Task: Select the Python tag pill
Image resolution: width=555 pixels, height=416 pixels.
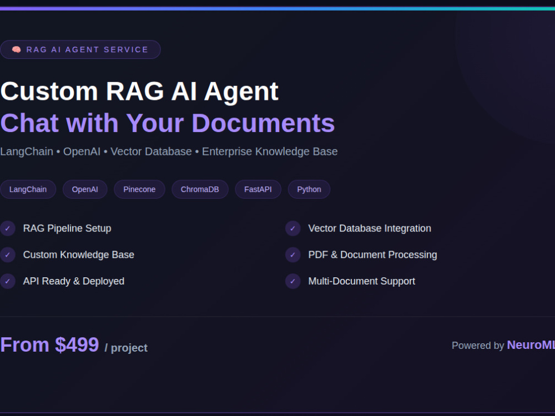Action: (x=309, y=189)
